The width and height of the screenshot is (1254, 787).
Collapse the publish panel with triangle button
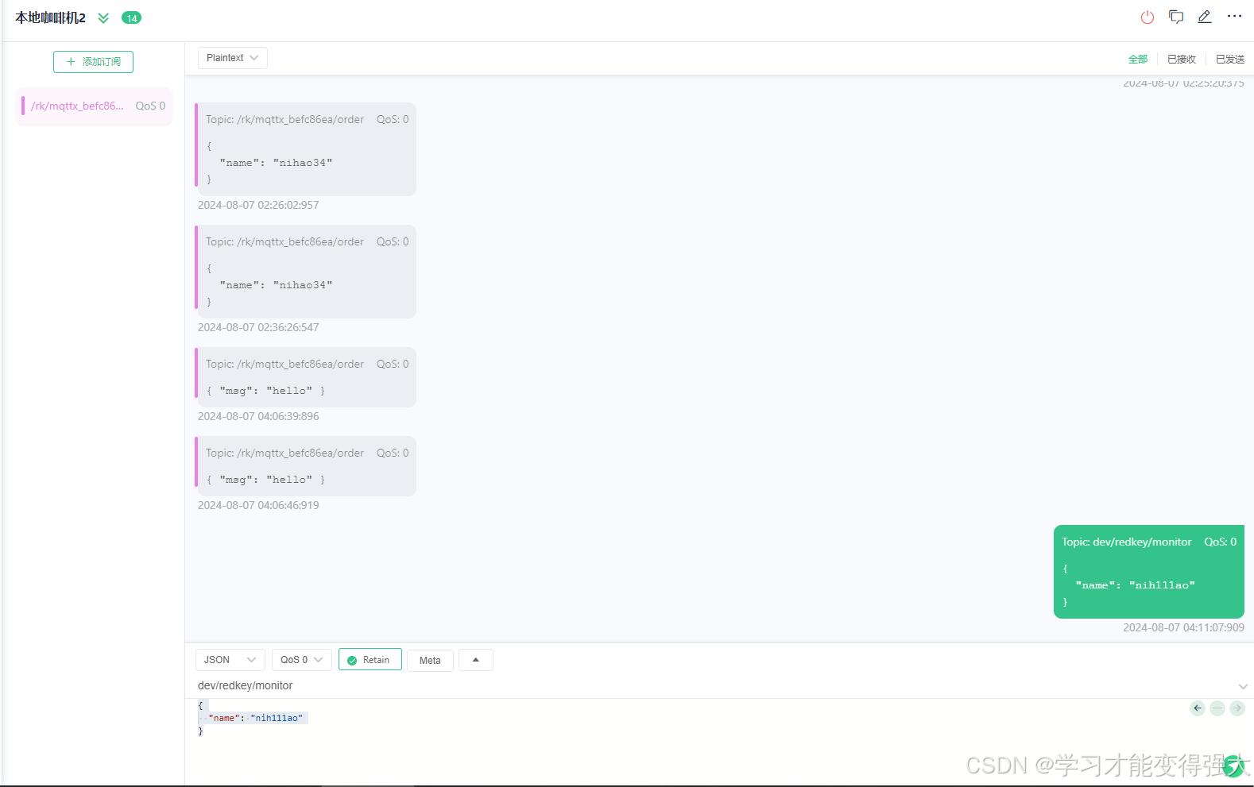tap(476, 660)
